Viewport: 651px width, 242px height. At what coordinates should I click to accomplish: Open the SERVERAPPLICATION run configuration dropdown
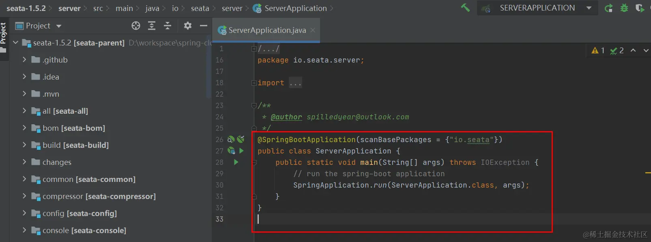click(x=537, y=8)
